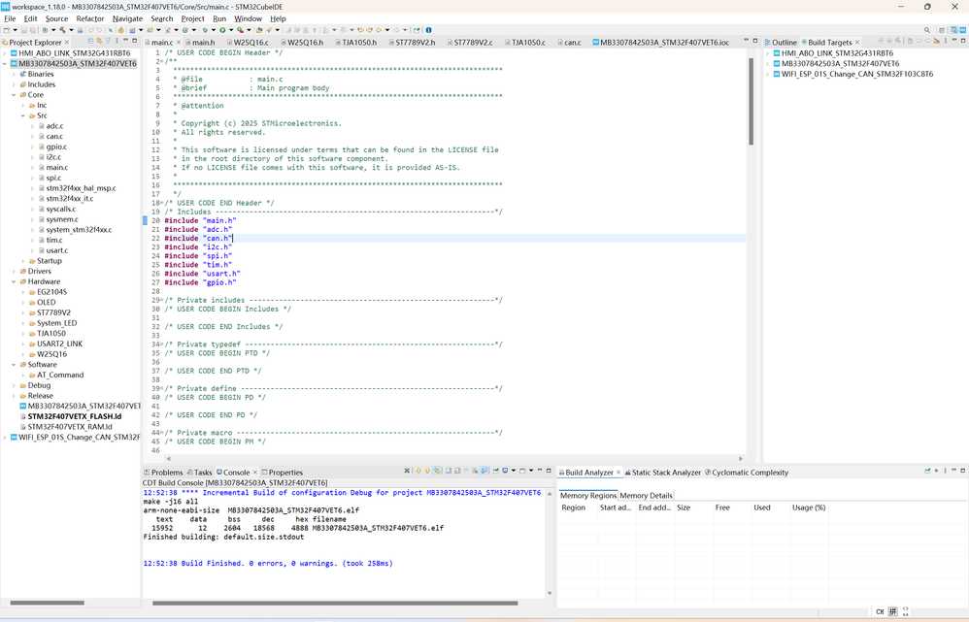Screen dimensions: 969x622
Task: Switch to the can.c editor tab
Action: (572, 43)
